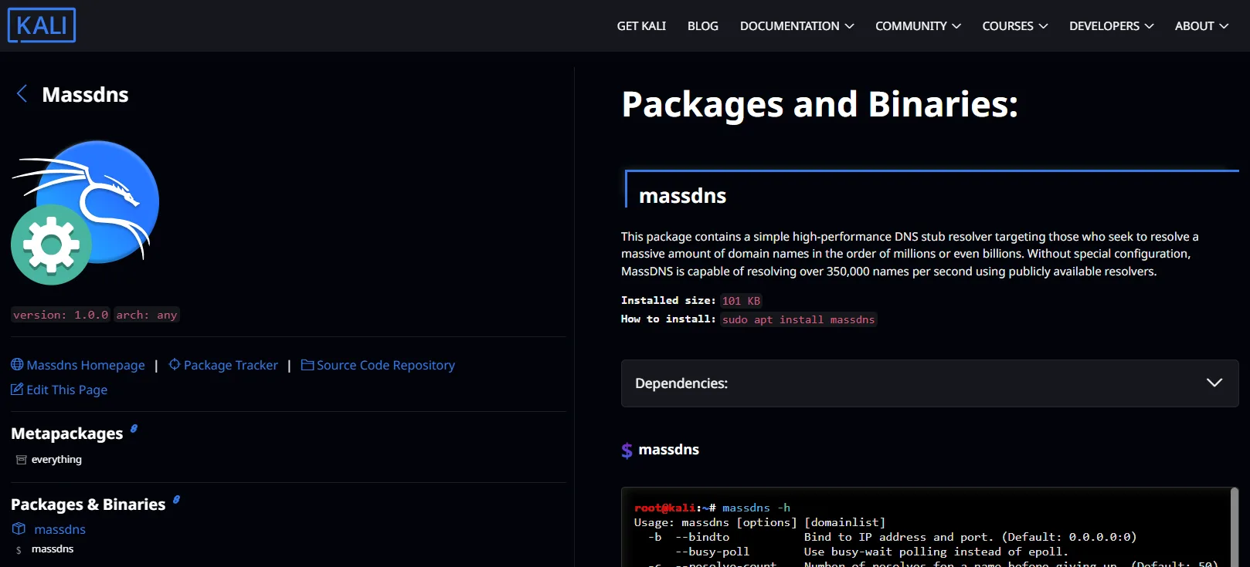Click the arch: any tag

[147, 315]
